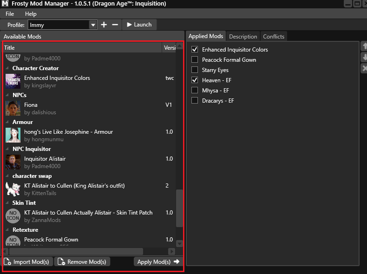Open the Profile dropdown showing Immy
Image resolution: width=367 pixels, height=274 pixels.
(62, 25)
